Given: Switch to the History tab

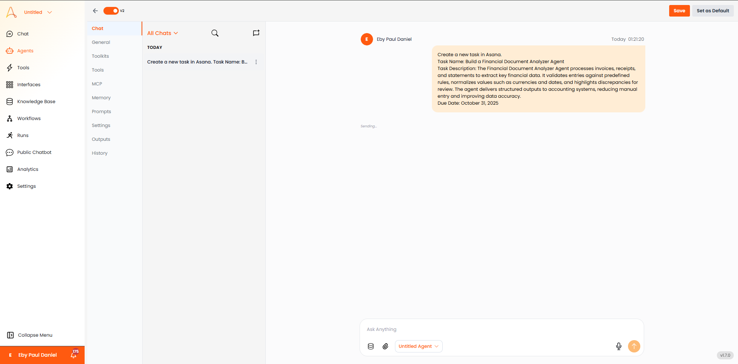Looking at the screenshot, I should point(99,153).
